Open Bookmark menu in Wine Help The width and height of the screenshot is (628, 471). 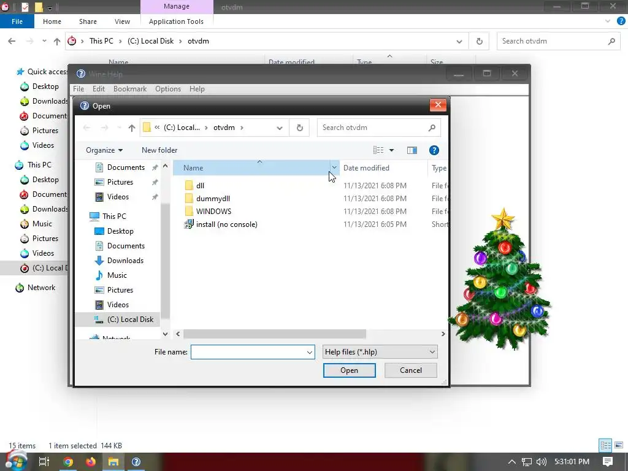tap(130, 89)
